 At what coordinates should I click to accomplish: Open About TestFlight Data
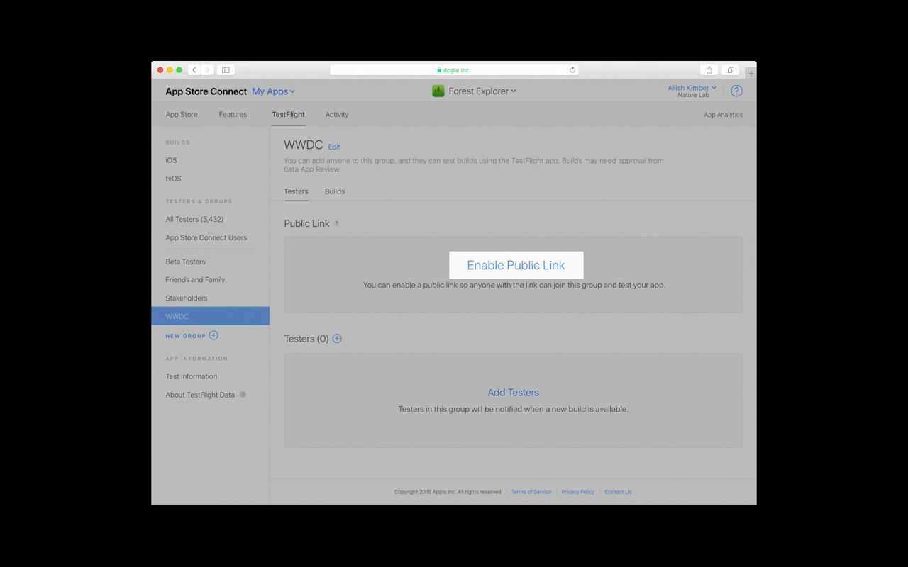pos(200,395)
